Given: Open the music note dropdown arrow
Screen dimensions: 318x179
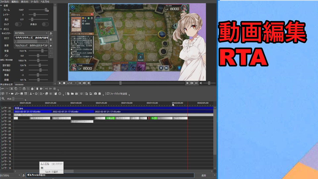Looking at the screenshot, I should click(19, 94).
